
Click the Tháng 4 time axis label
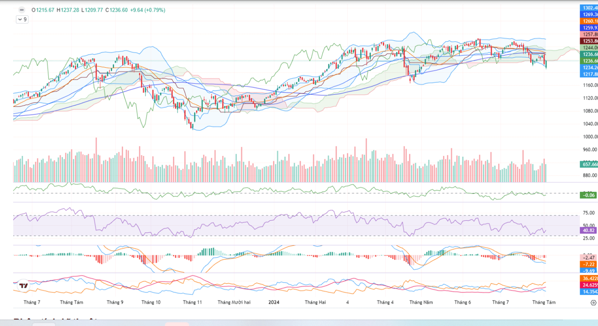pyautogui.click(x=385, y=302)
